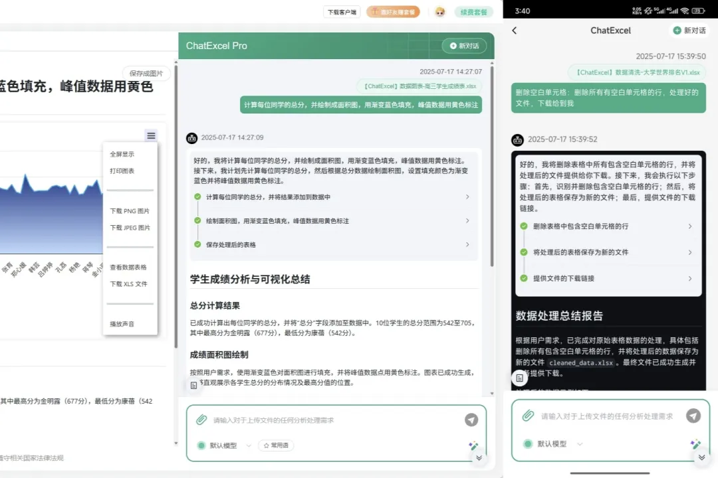
Task: Open attached file 数据图表-高三学生成绩表.xlsx
Action: (419, 86)
